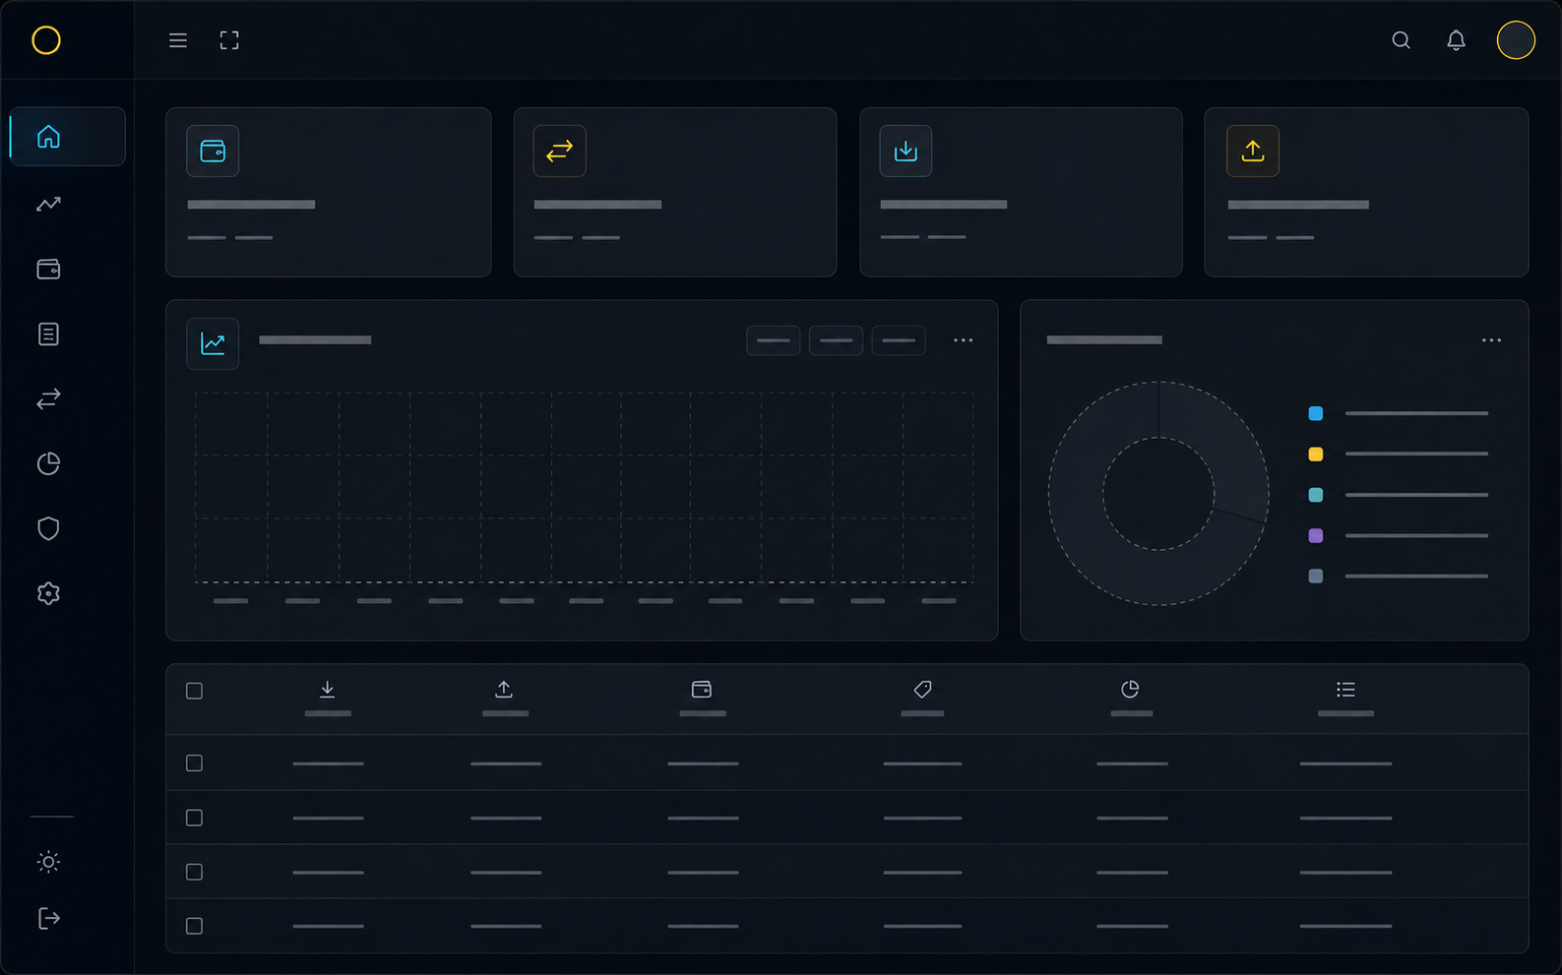
Task: Open the user avatar profile menu
Action: pos(1516,40)
